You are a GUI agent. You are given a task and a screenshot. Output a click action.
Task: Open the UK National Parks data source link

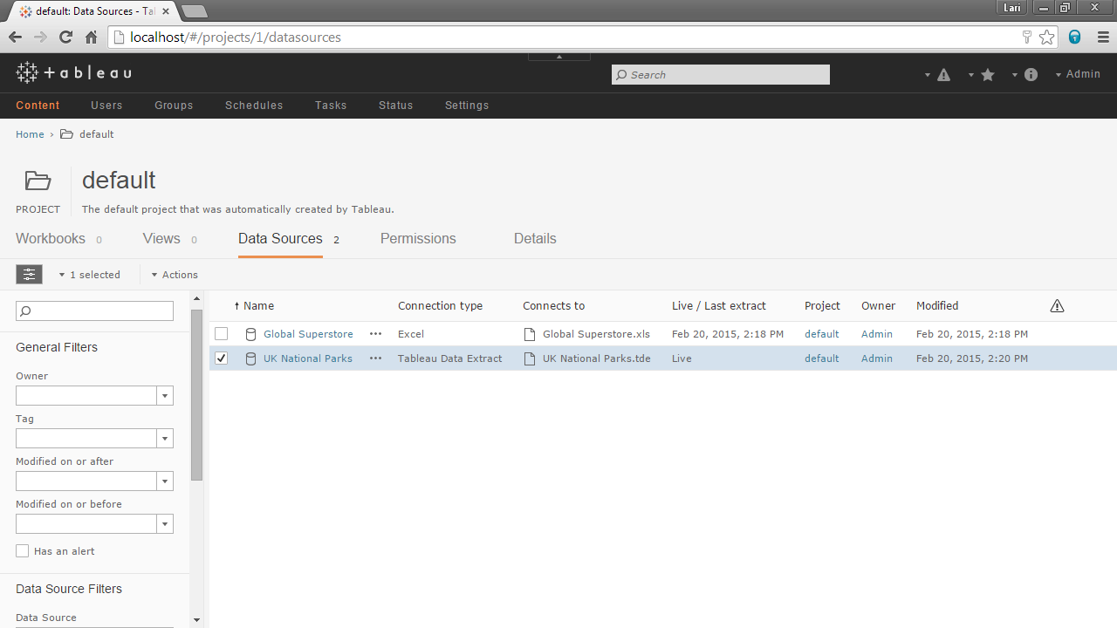click(308, 358)
